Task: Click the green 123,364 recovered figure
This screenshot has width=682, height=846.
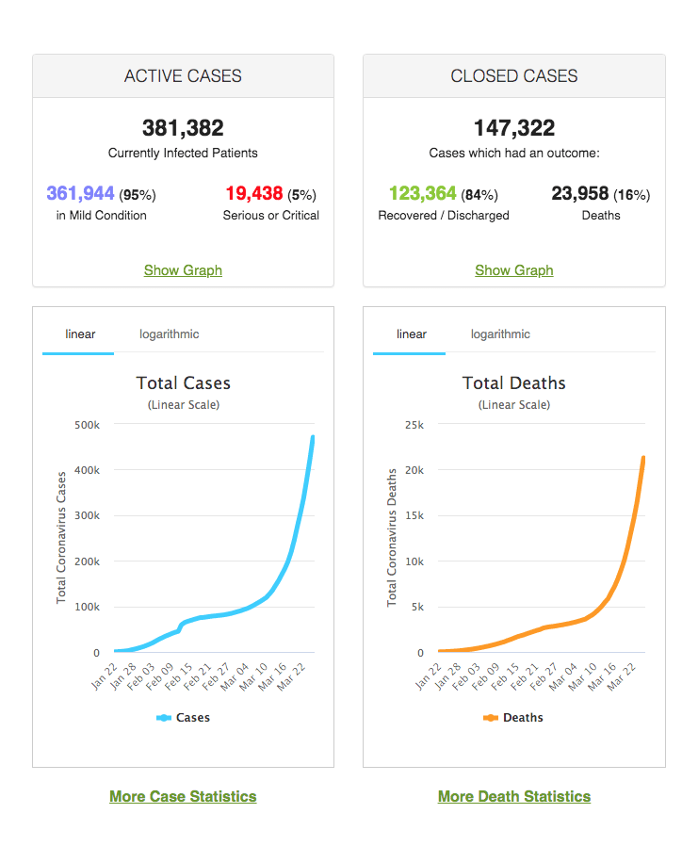Action: [423, 194]
